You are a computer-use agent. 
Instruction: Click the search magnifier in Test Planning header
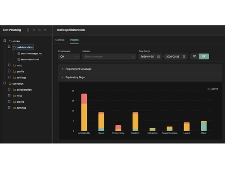click(x=40, y=30)
